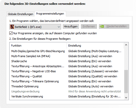Click the Wiederherstellen button
The height and width of the screenshot is (108, 136).
(x=114, y=26)
